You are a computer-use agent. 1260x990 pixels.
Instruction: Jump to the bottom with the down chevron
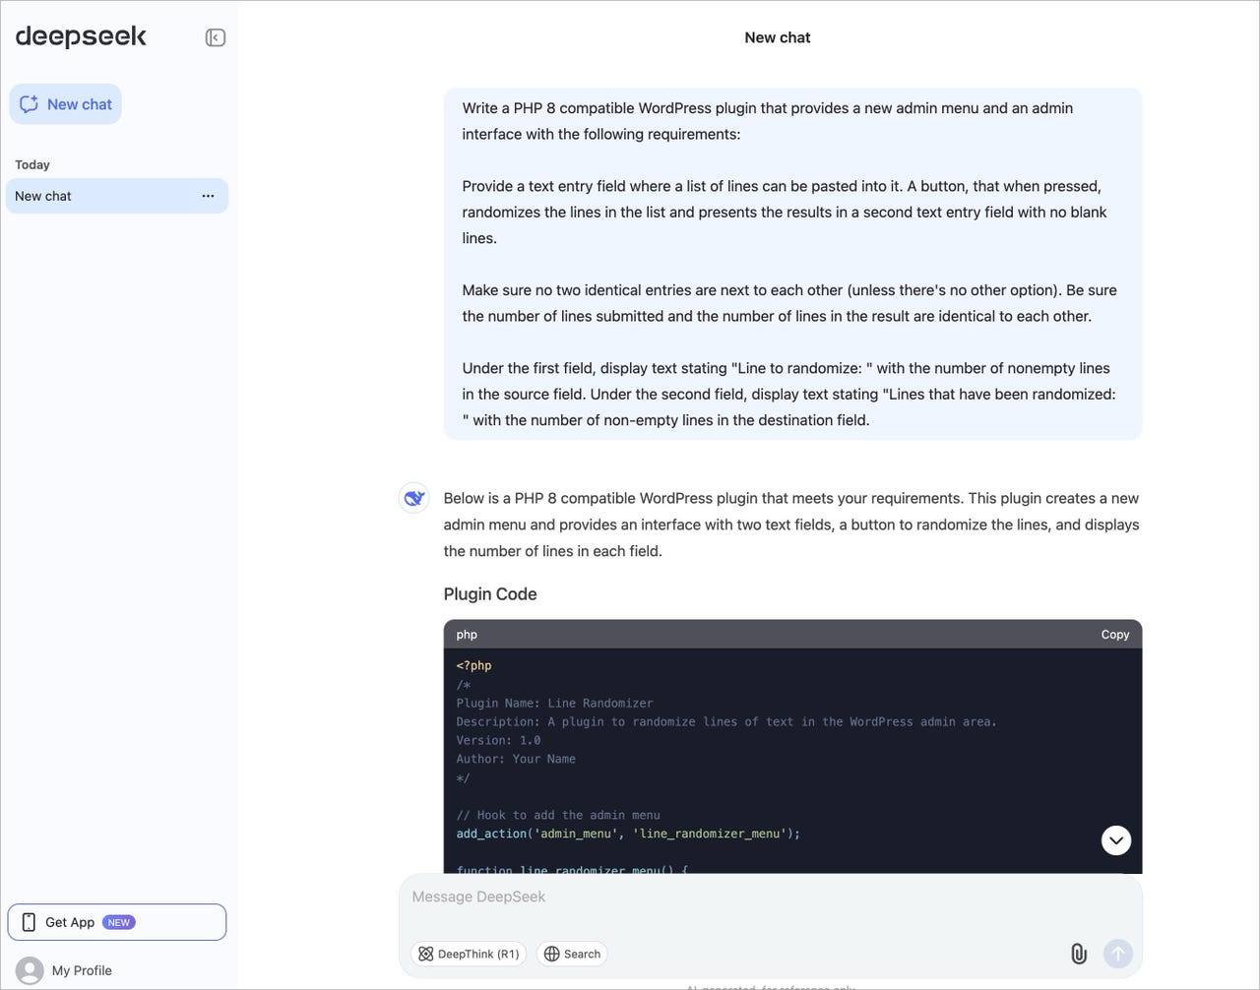[x=1116, y=840]
